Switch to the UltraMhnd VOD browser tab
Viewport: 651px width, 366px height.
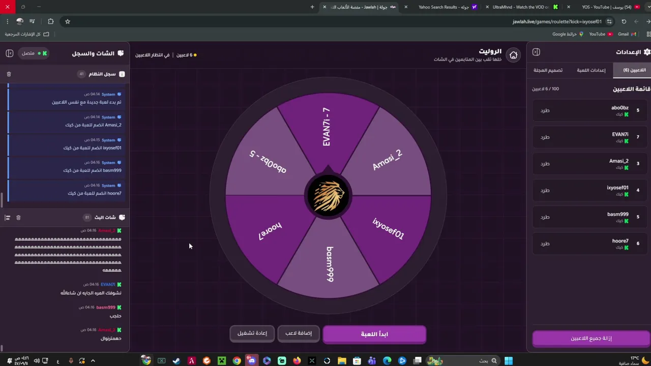[x=525, y=7]
